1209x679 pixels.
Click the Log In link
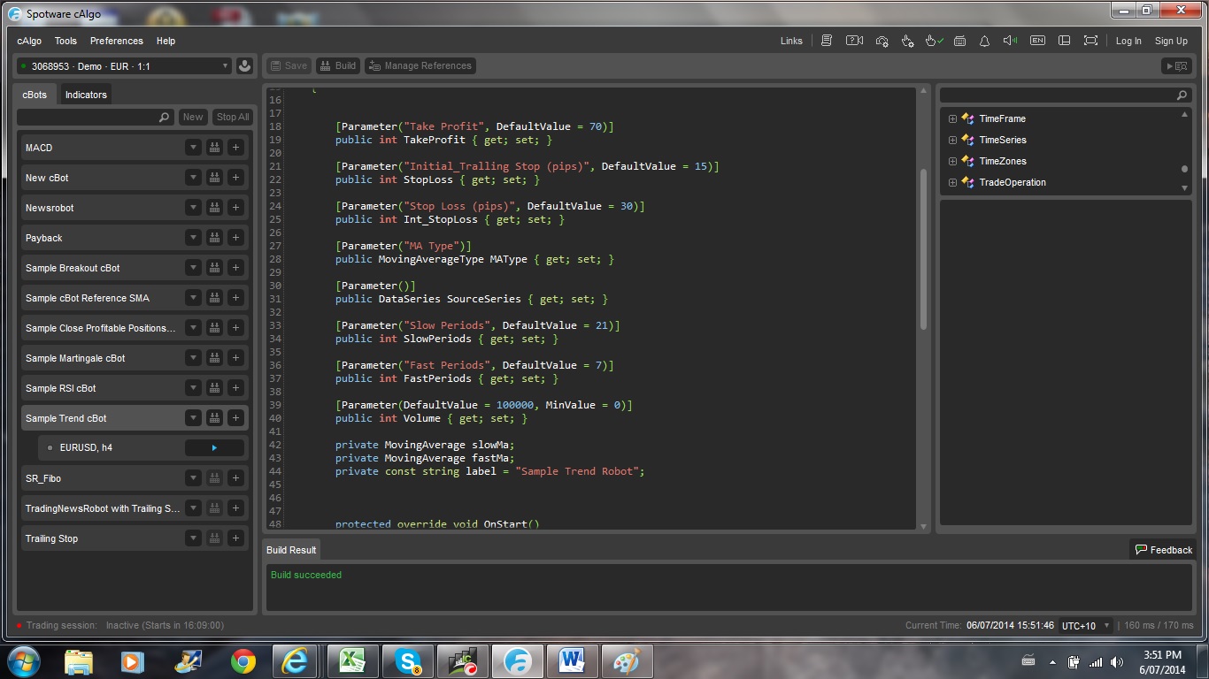[1128, 41]
